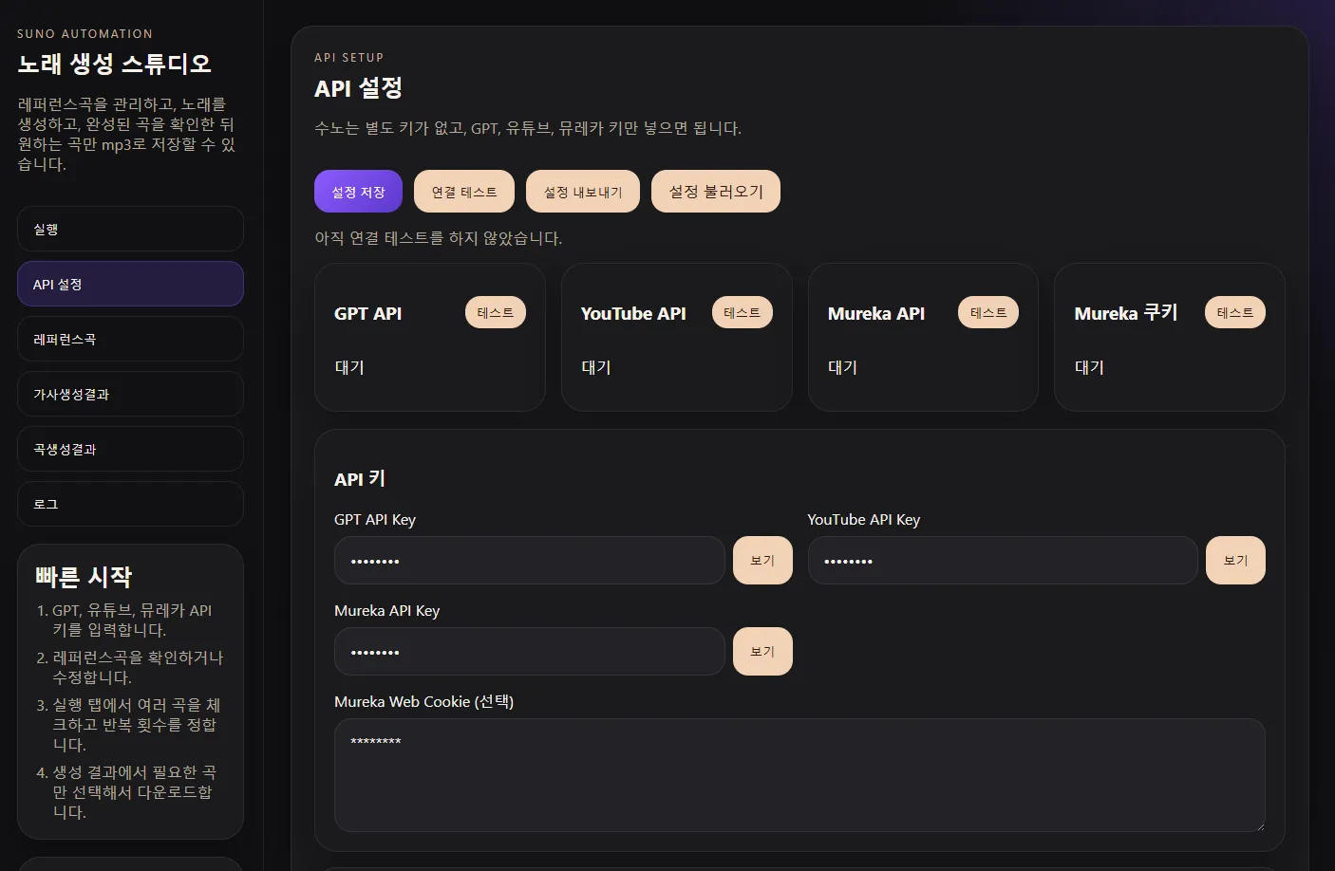The width and height of the screenshot is (1335, 871).
Task: Click 설정 내보내기 to export settings
Action: 583,192
